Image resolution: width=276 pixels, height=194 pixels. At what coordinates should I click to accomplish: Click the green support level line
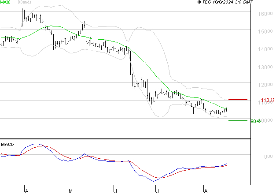(238, 121)
